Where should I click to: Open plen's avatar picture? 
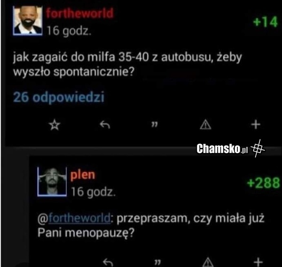pyautogui.click(x=52, y=181)
